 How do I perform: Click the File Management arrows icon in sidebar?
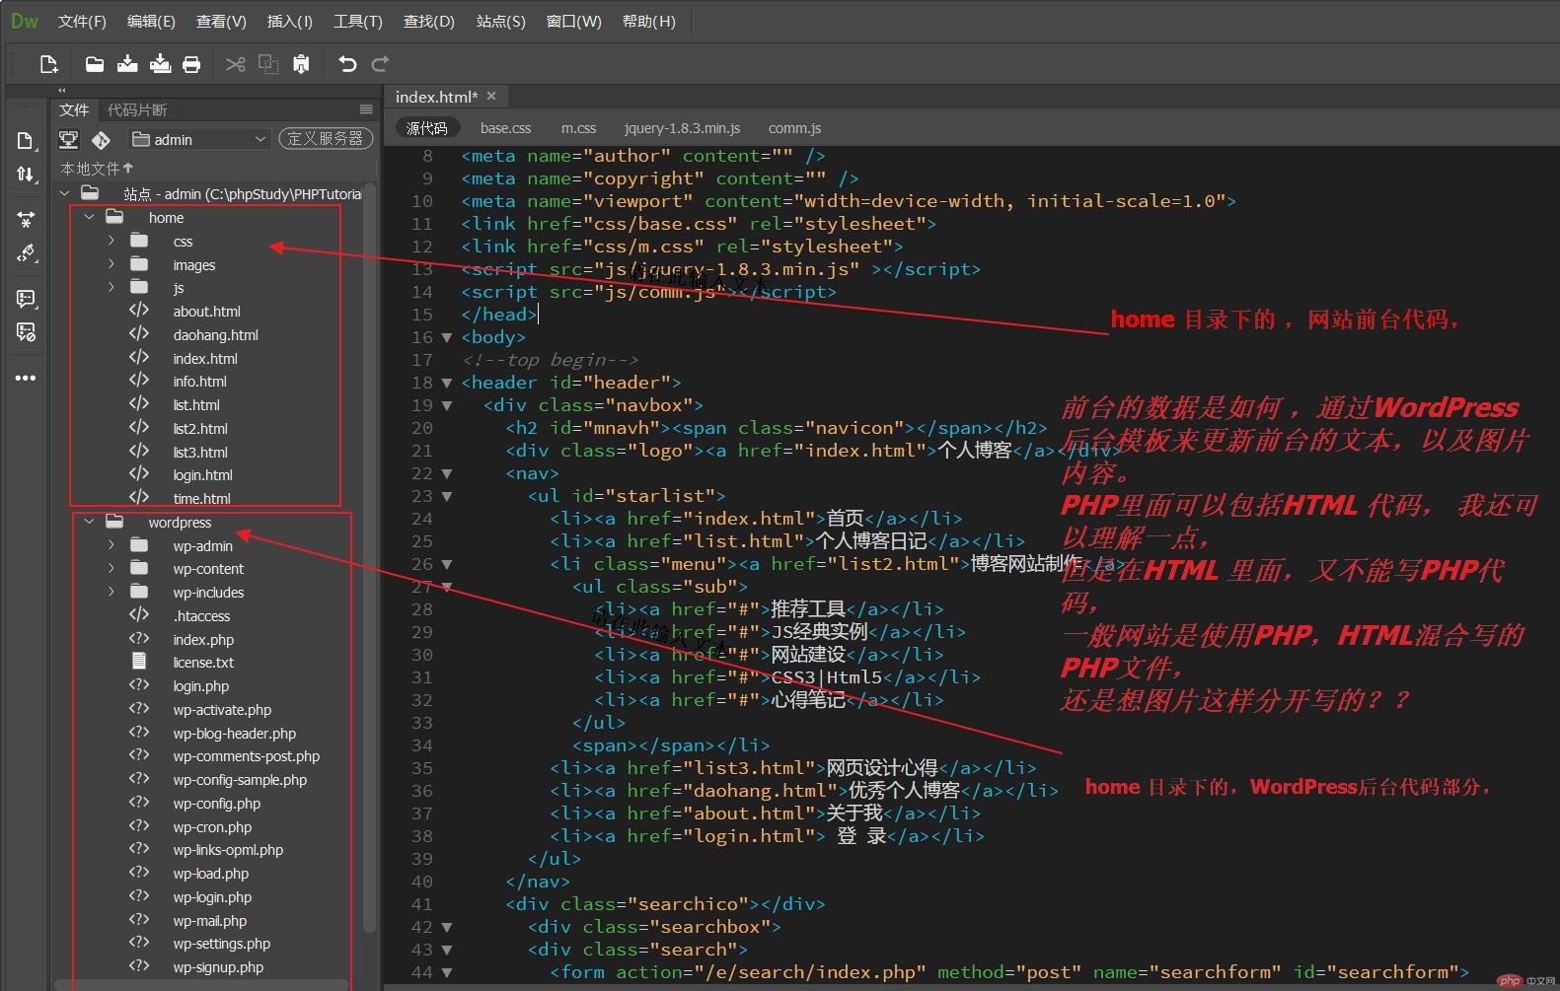click(26, 175)
